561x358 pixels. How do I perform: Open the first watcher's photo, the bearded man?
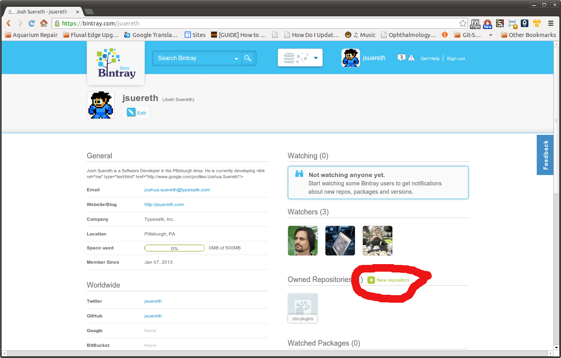[303, 241]
